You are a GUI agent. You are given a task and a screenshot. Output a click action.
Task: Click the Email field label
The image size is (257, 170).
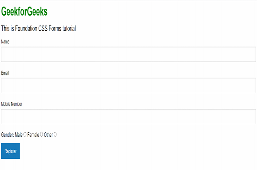[x=5, y=73]
